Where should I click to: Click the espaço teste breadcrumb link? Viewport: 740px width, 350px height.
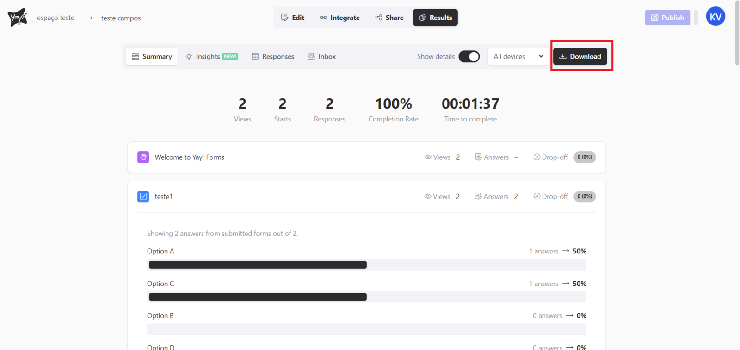(55, 18)
